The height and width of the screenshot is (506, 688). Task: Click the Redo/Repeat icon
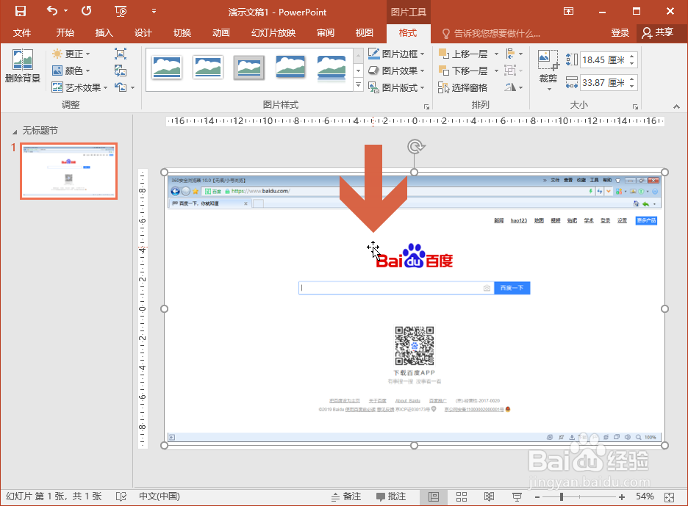[x=87, y=11]
